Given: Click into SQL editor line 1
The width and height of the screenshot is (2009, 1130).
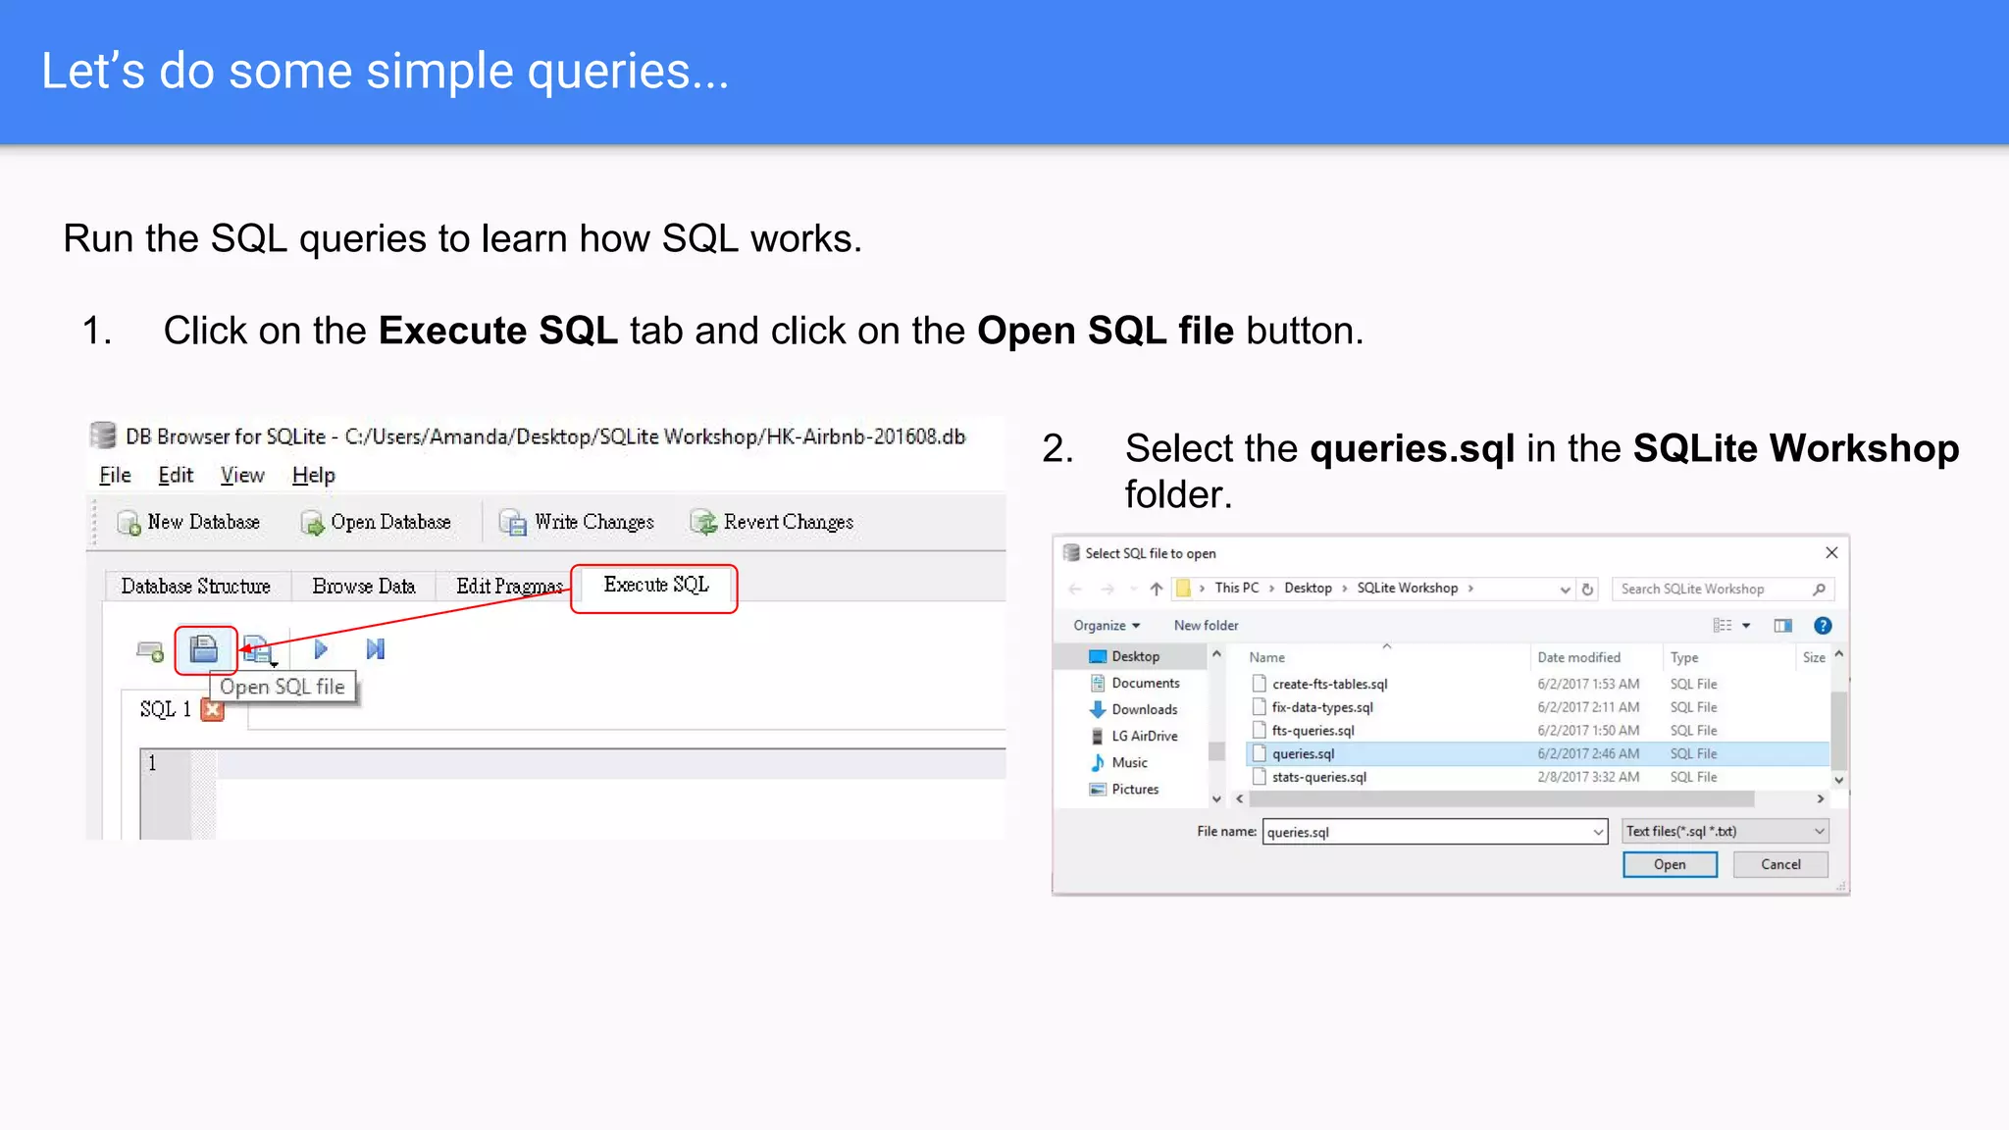Looking at the screenshot, I should [x=610, y=763].
